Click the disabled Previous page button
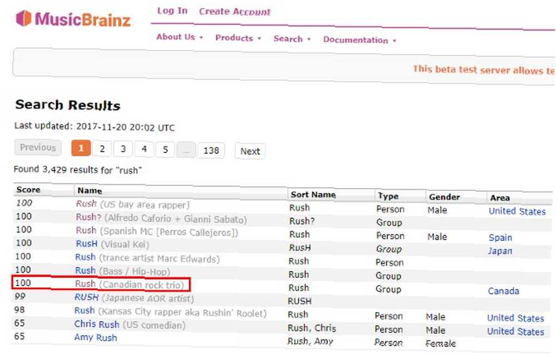 (x=38, y=147)
